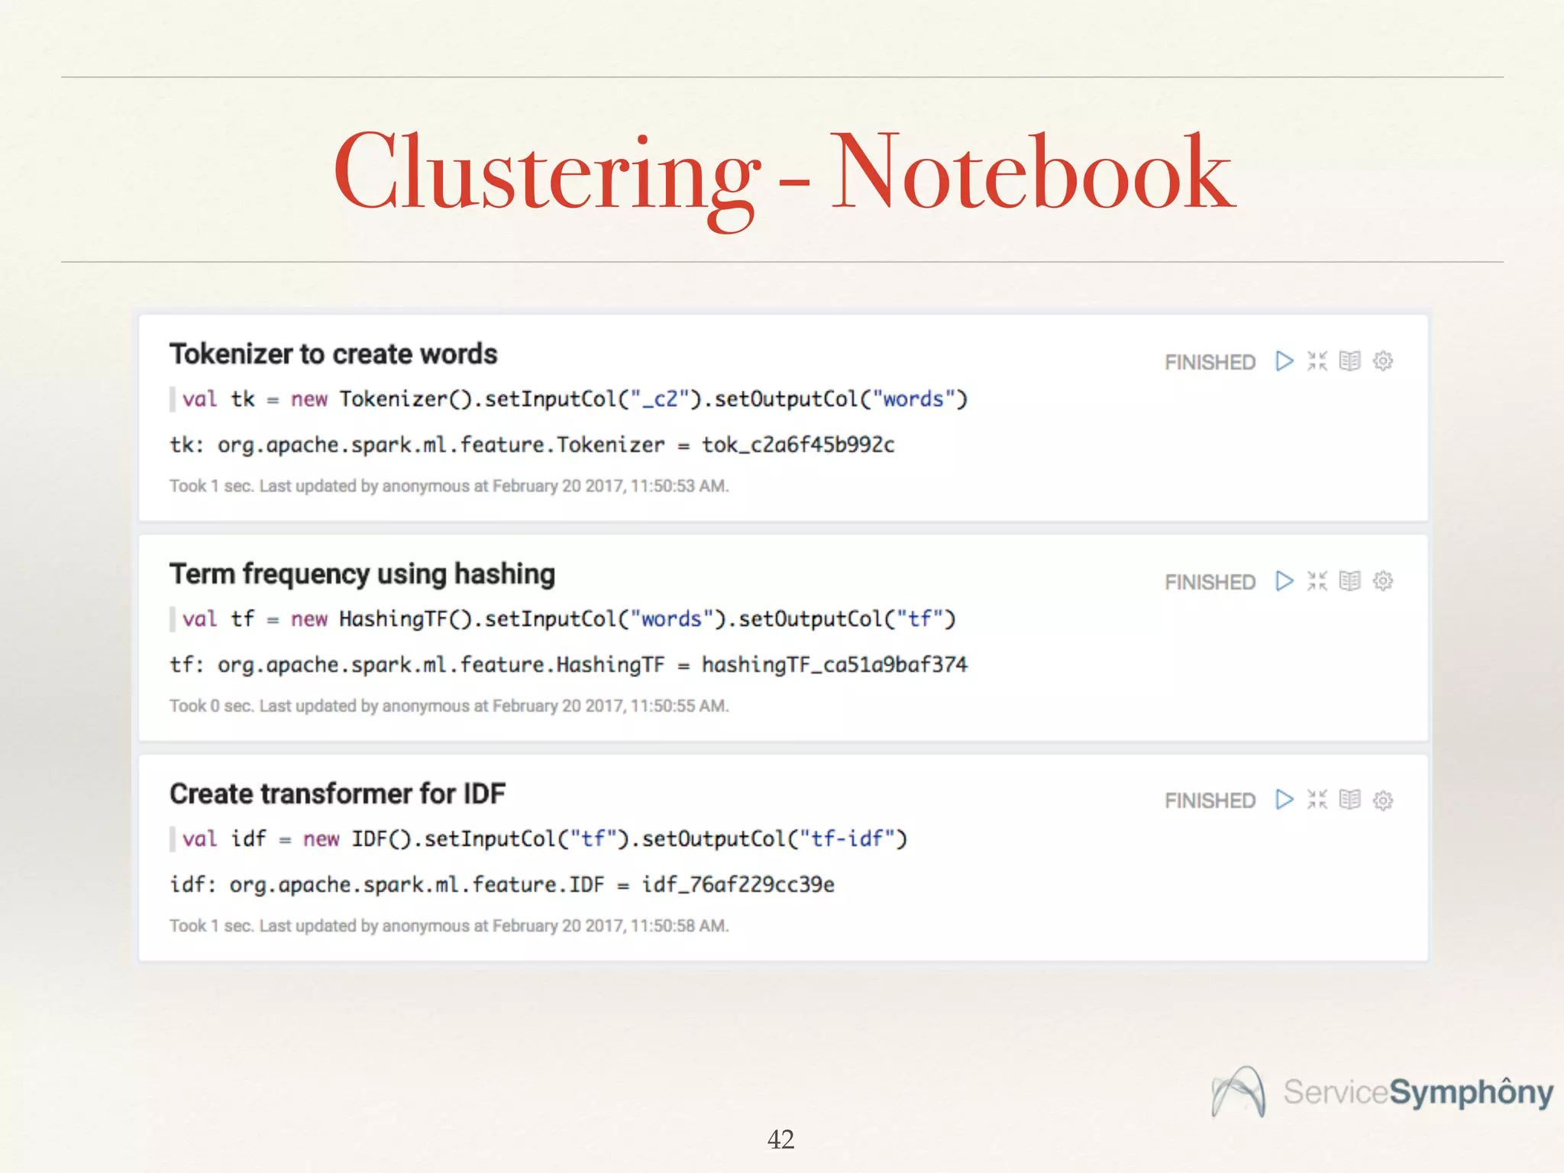Open settings gear for IDF paragraph

tap(1383, 800)
